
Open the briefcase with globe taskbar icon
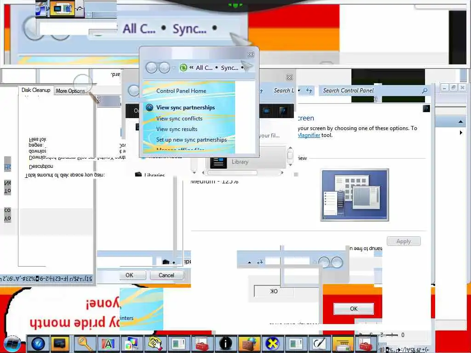point(249,344)
